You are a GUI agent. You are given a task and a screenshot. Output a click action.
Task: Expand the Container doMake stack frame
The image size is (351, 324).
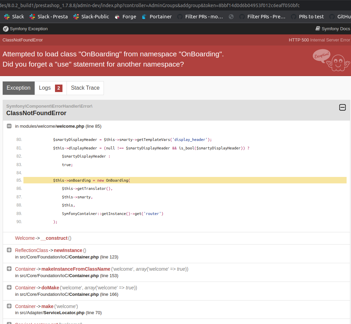[9, 288]
